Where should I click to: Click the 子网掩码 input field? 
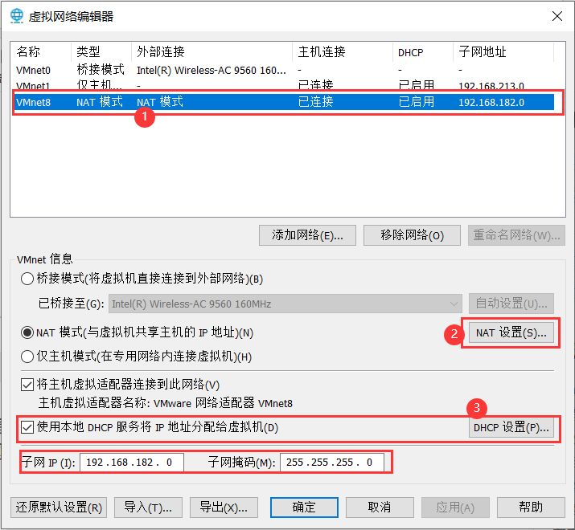[x=332, y=463]
